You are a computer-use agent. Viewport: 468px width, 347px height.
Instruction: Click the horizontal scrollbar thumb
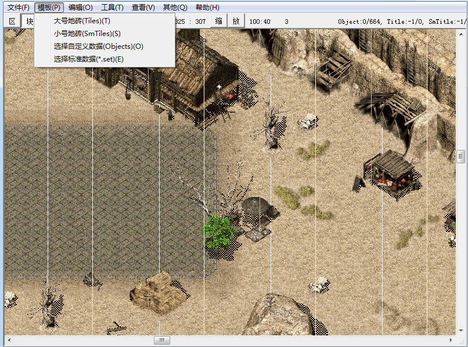(x=162, y=340)
